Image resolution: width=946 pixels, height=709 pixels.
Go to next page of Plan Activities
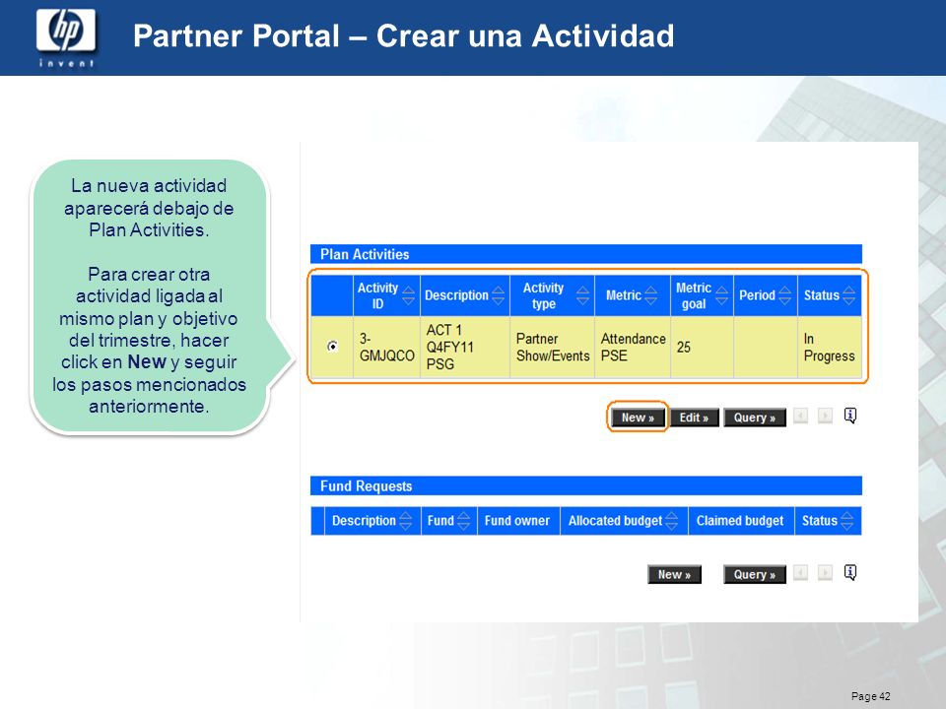pos(825,416)
